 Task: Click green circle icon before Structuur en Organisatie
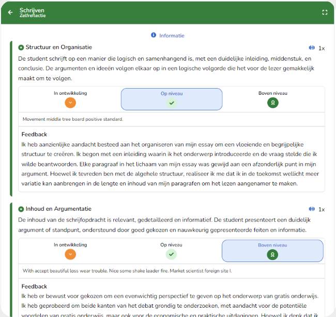pos(21,48)
